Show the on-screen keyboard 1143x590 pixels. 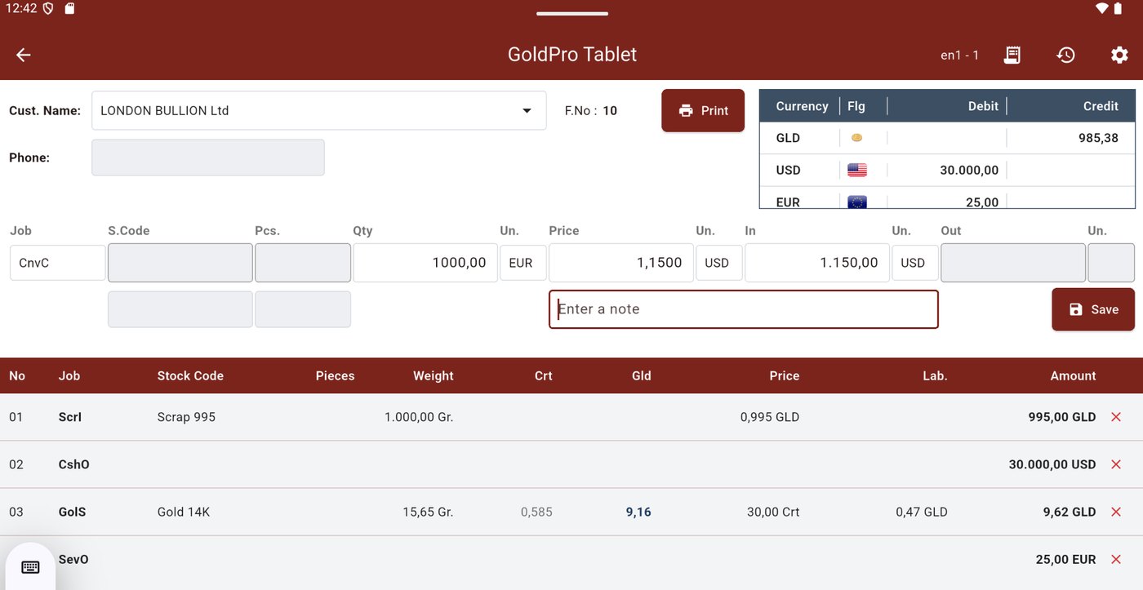coord(30,567)
